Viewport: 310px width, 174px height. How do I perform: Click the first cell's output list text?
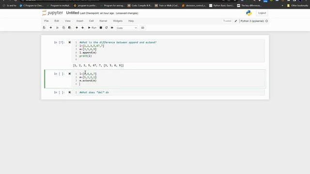tap(98, 66)
